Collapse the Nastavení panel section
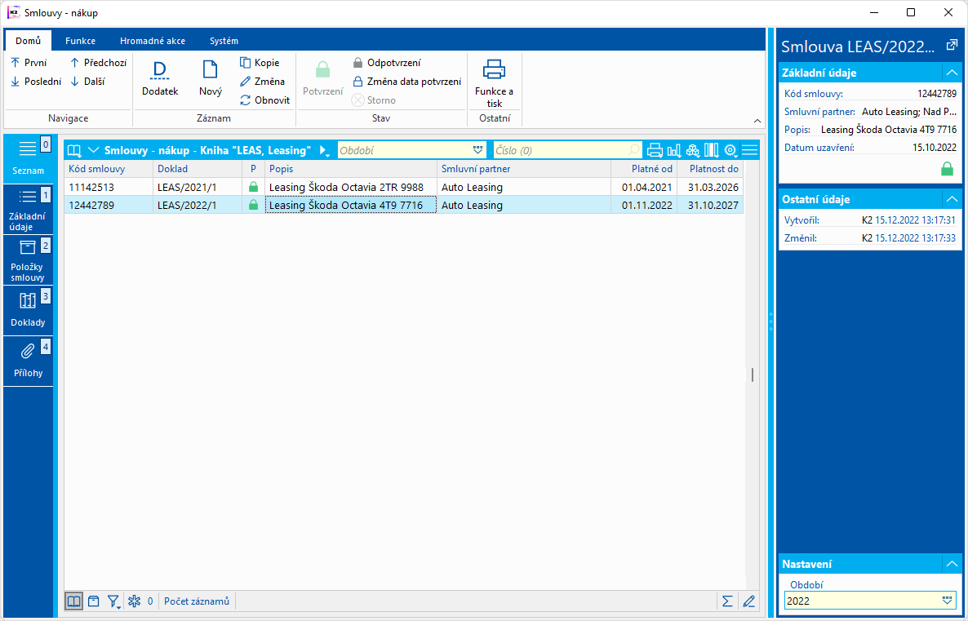This screenshot has height=621, width=968. pyautogui.click(x=952, y=564)
